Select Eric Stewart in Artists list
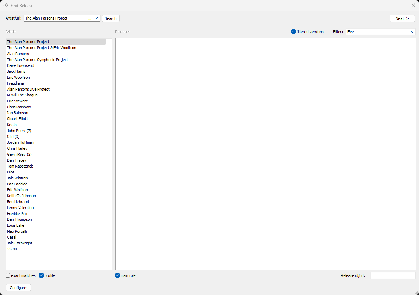The width and height of the screenshot is (419, 295). 56,101
